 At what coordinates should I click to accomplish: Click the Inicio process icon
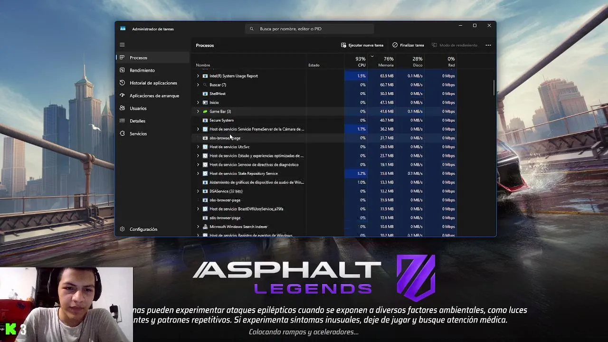205,103
